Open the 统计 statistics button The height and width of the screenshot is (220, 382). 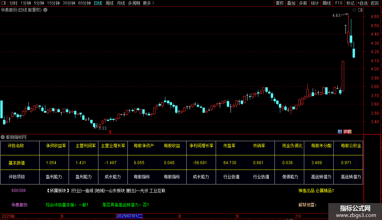[x=315, y=3]
